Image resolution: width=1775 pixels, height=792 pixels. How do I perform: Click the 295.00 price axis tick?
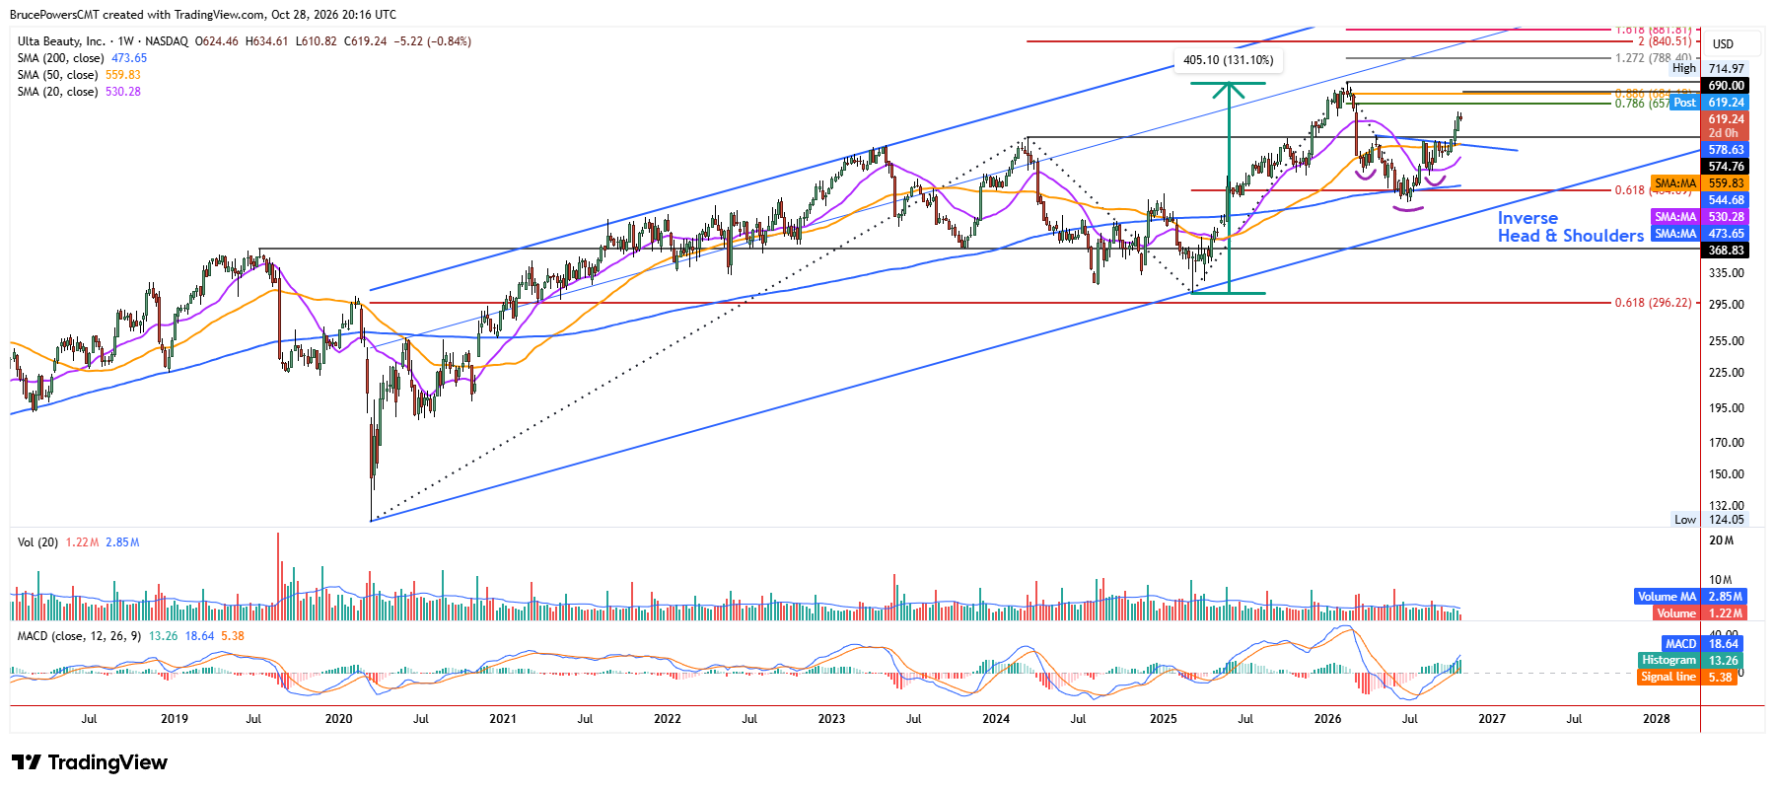[1727, 305]
